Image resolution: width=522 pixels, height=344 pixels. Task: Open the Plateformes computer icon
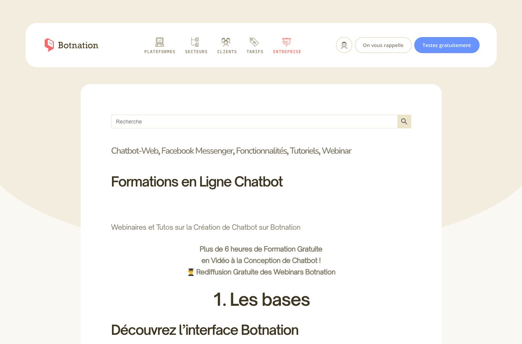pyautogui.click(x=160, y=42)
